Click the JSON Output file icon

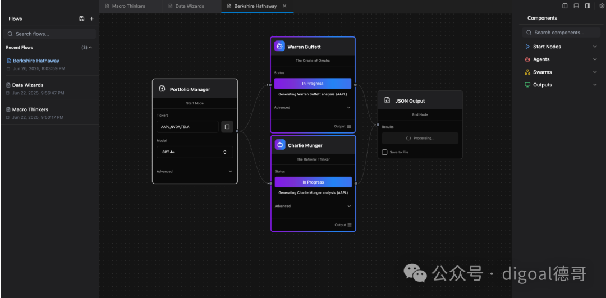pos(387,100)
